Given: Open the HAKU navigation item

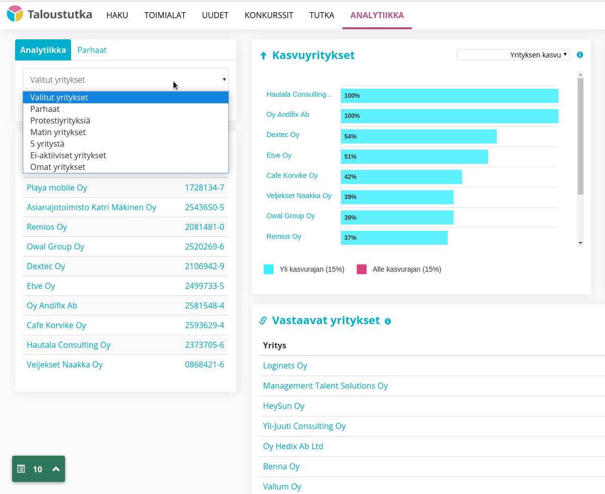Looking at the screenshot, I should [x=117, y=15].
